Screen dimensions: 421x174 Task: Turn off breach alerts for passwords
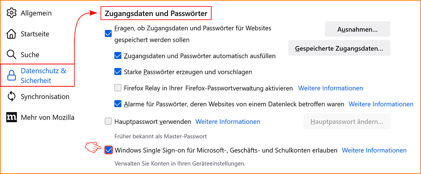click(x=118, y=104)
